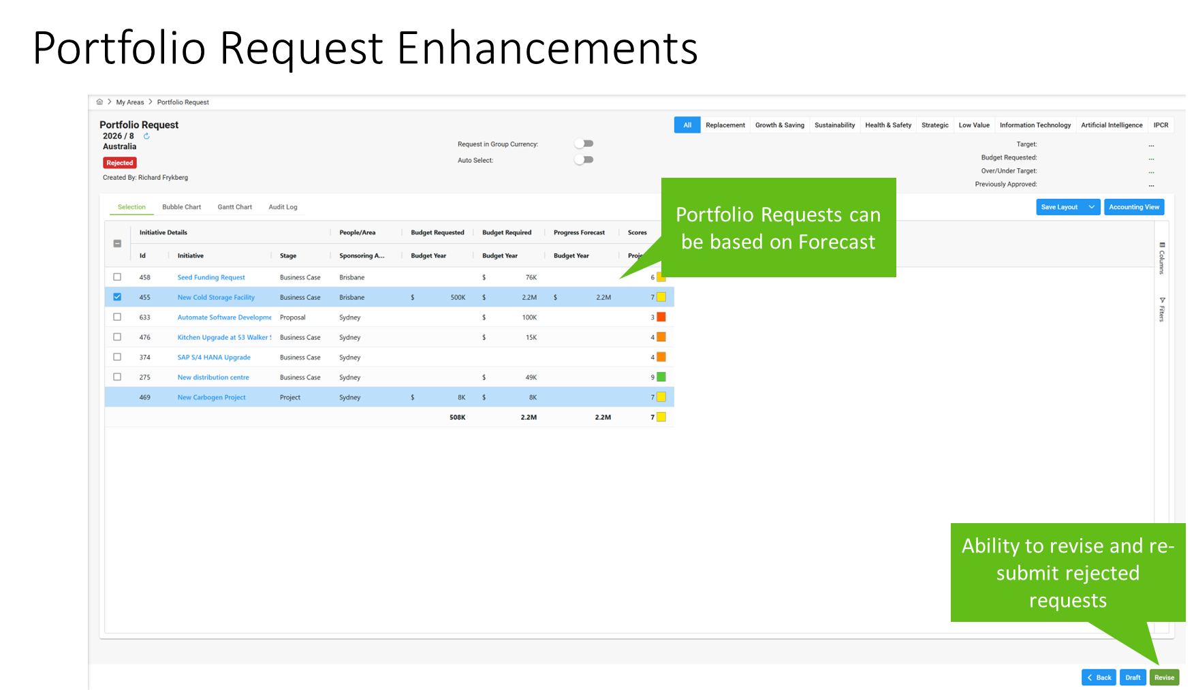Uncheck the New Cold Storage Facility row checkbox
The image size is (1196, 690).
point(117,297)
